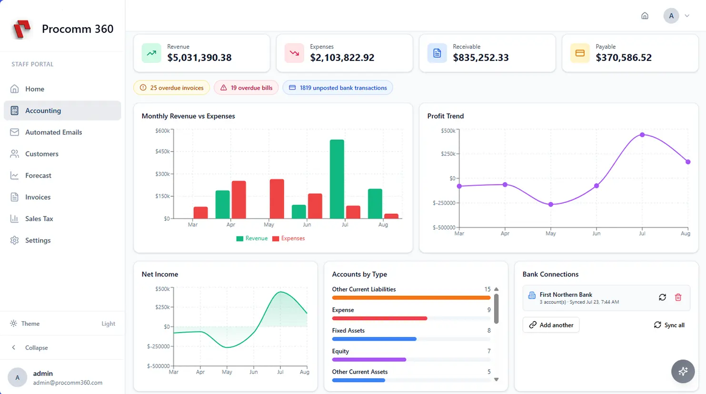Open Settings from sidebar
The width and height of the screenshot is (706, 394).
(x=62, y=240)
